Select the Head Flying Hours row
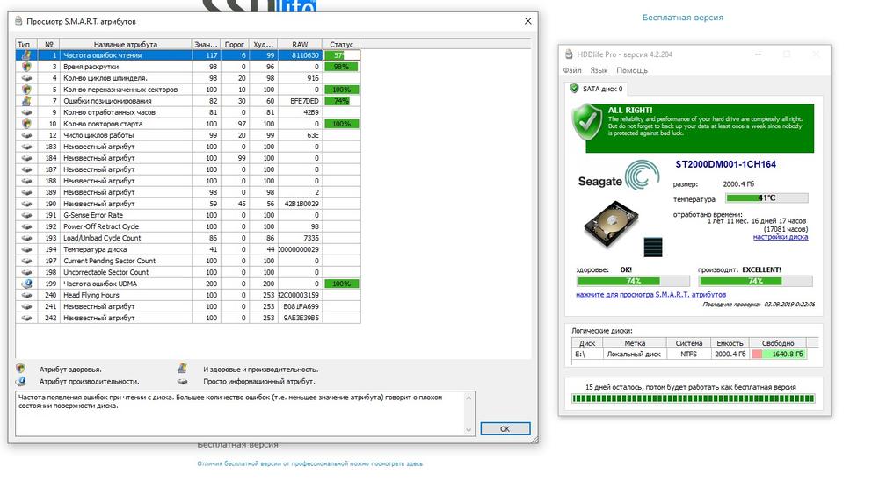 pyautogui.click(x=188, y=295)
